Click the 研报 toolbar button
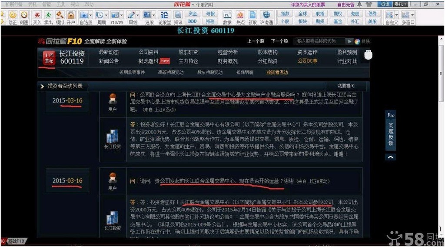This screenshot has width=445, height=247. (x=210, y=13)
